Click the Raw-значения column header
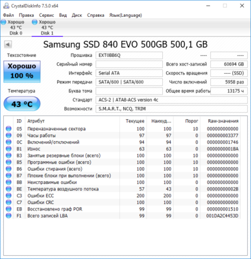Image resolution: width=251 pixels, height=259 pixels. 221,121
